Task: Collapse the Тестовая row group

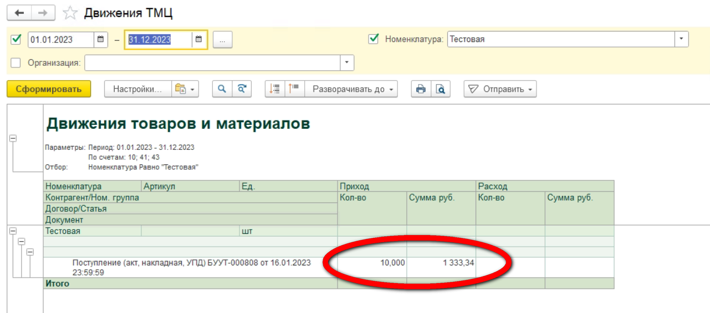Action: point(13,231)
